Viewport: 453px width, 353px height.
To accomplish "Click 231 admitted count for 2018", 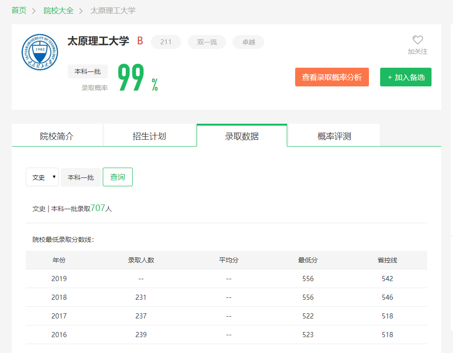I will click(x=141, y=297).
